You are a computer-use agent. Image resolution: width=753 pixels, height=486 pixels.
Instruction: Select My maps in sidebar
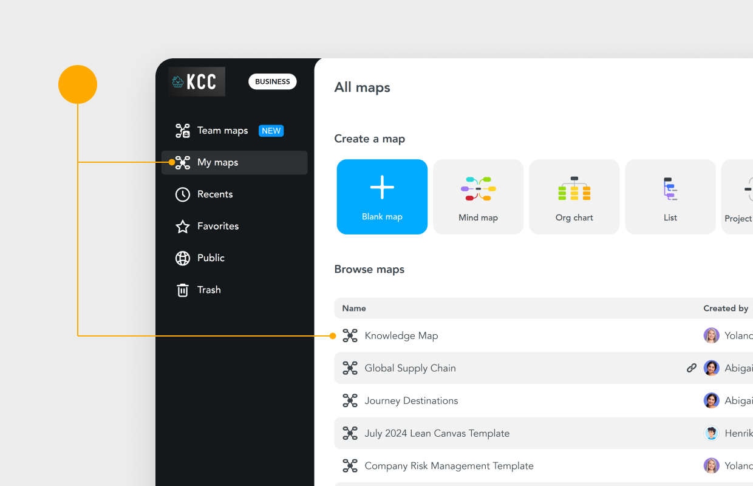click(x=234, y=163)
